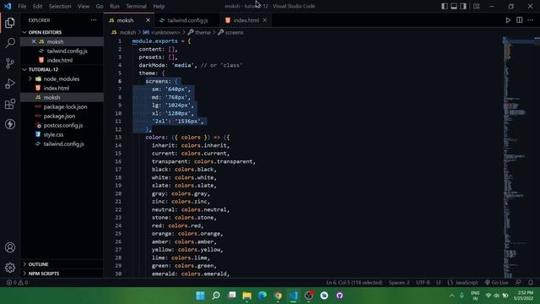Switch to the index.html tab
The height and width of the screenshot is (304, 540).
[x=246, y=20]
